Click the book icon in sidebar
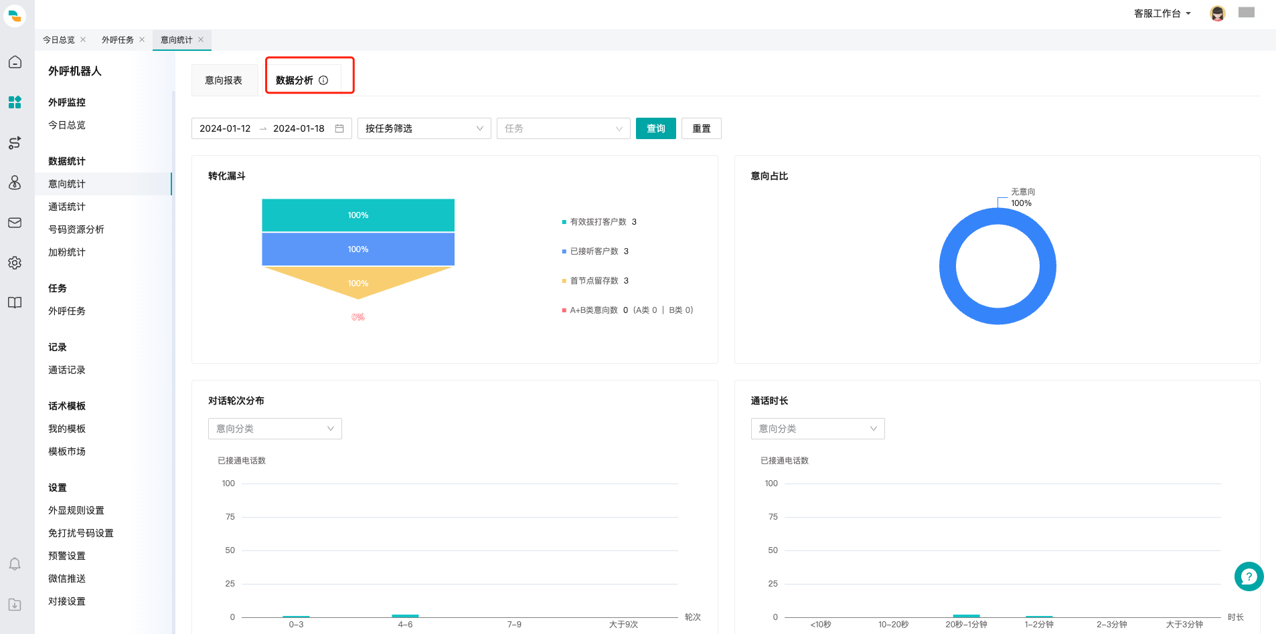 pyautogui.click(x=15, y=303)
